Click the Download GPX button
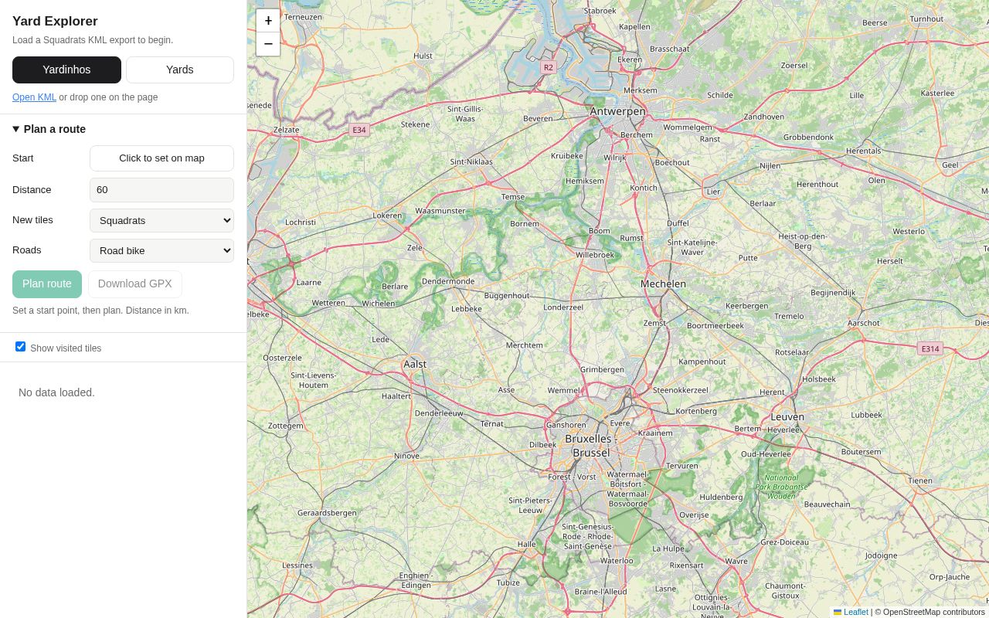The image size is (989, 618). pyautogui.click(x=135, y=284)
